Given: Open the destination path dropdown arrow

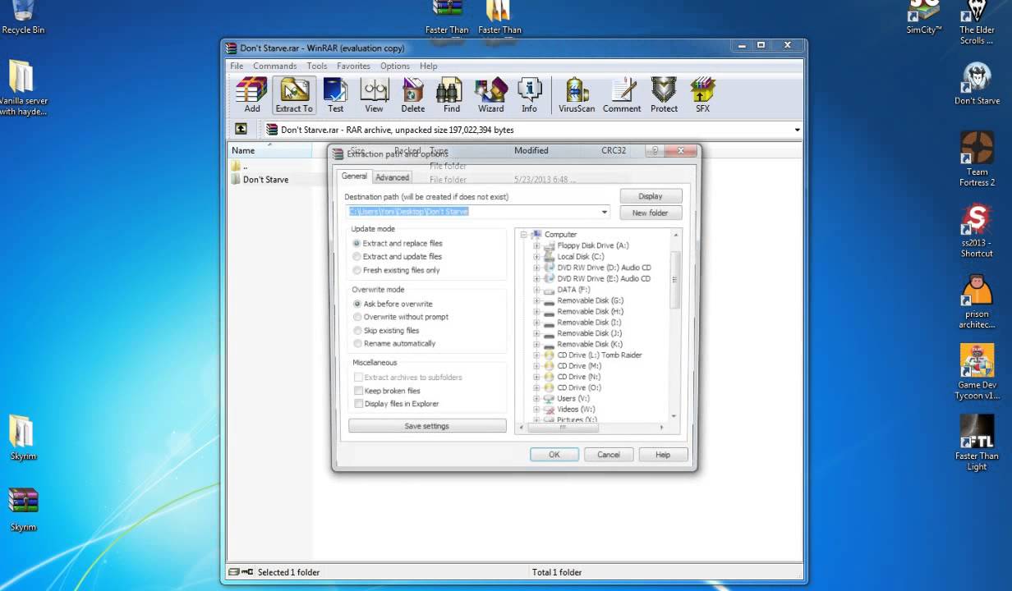Looking at the screenshot, I should click(x=605, y=212).
